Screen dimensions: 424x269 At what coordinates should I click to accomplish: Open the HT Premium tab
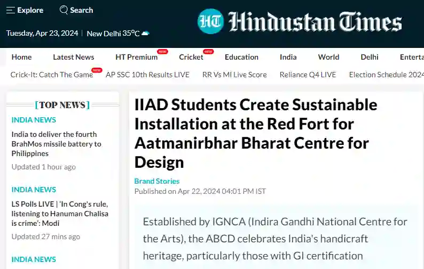[x=137, y=57]
